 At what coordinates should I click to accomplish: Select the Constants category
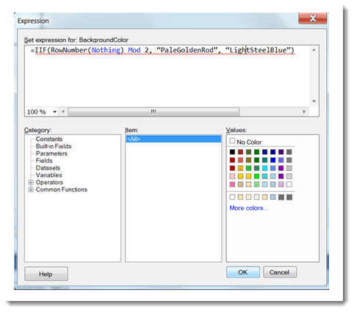pos(49,139)
